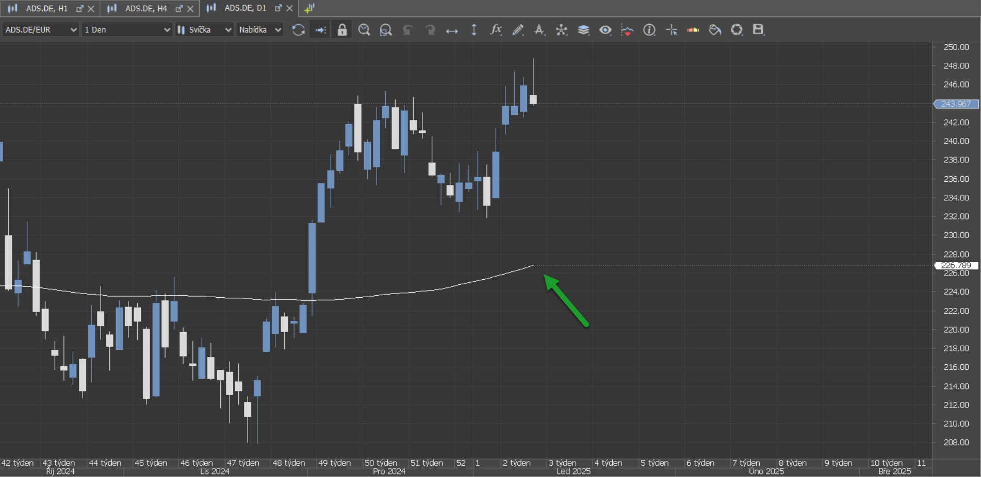Image resolution: width=981 pixels, height=477 pixels.
Task: Toggle the chart lock button
Action: [x=342, y=30]
